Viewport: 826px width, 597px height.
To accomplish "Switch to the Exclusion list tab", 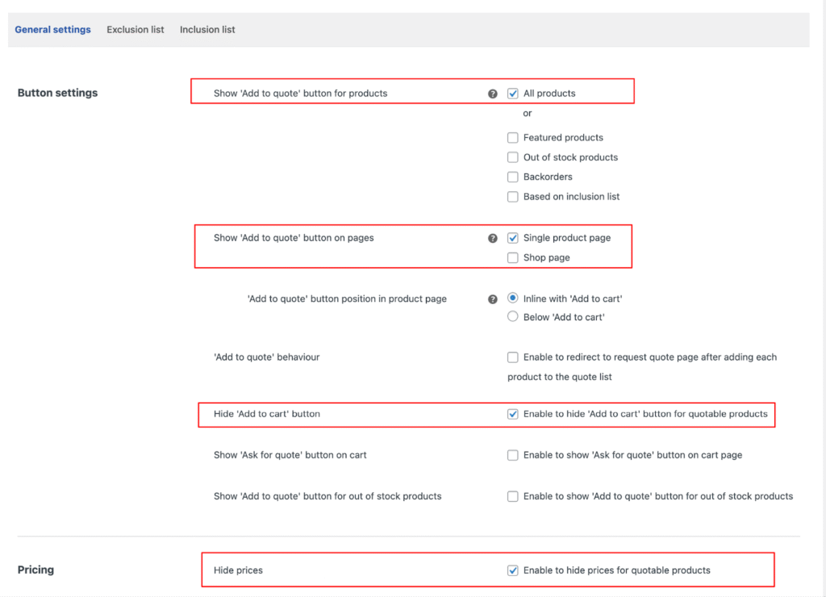I will [x=135, y=30].
